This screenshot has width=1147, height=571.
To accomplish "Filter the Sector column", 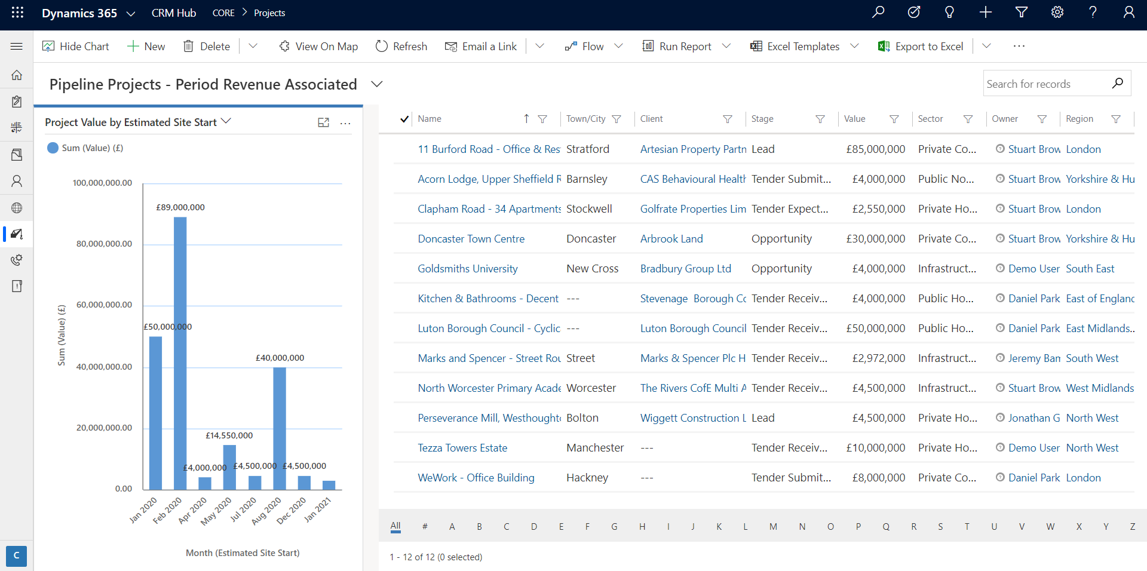I will (968, 119).
